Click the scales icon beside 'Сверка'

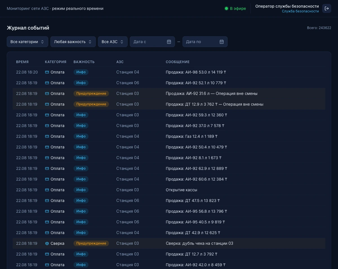pyautogui.click(x=47, y=243)
